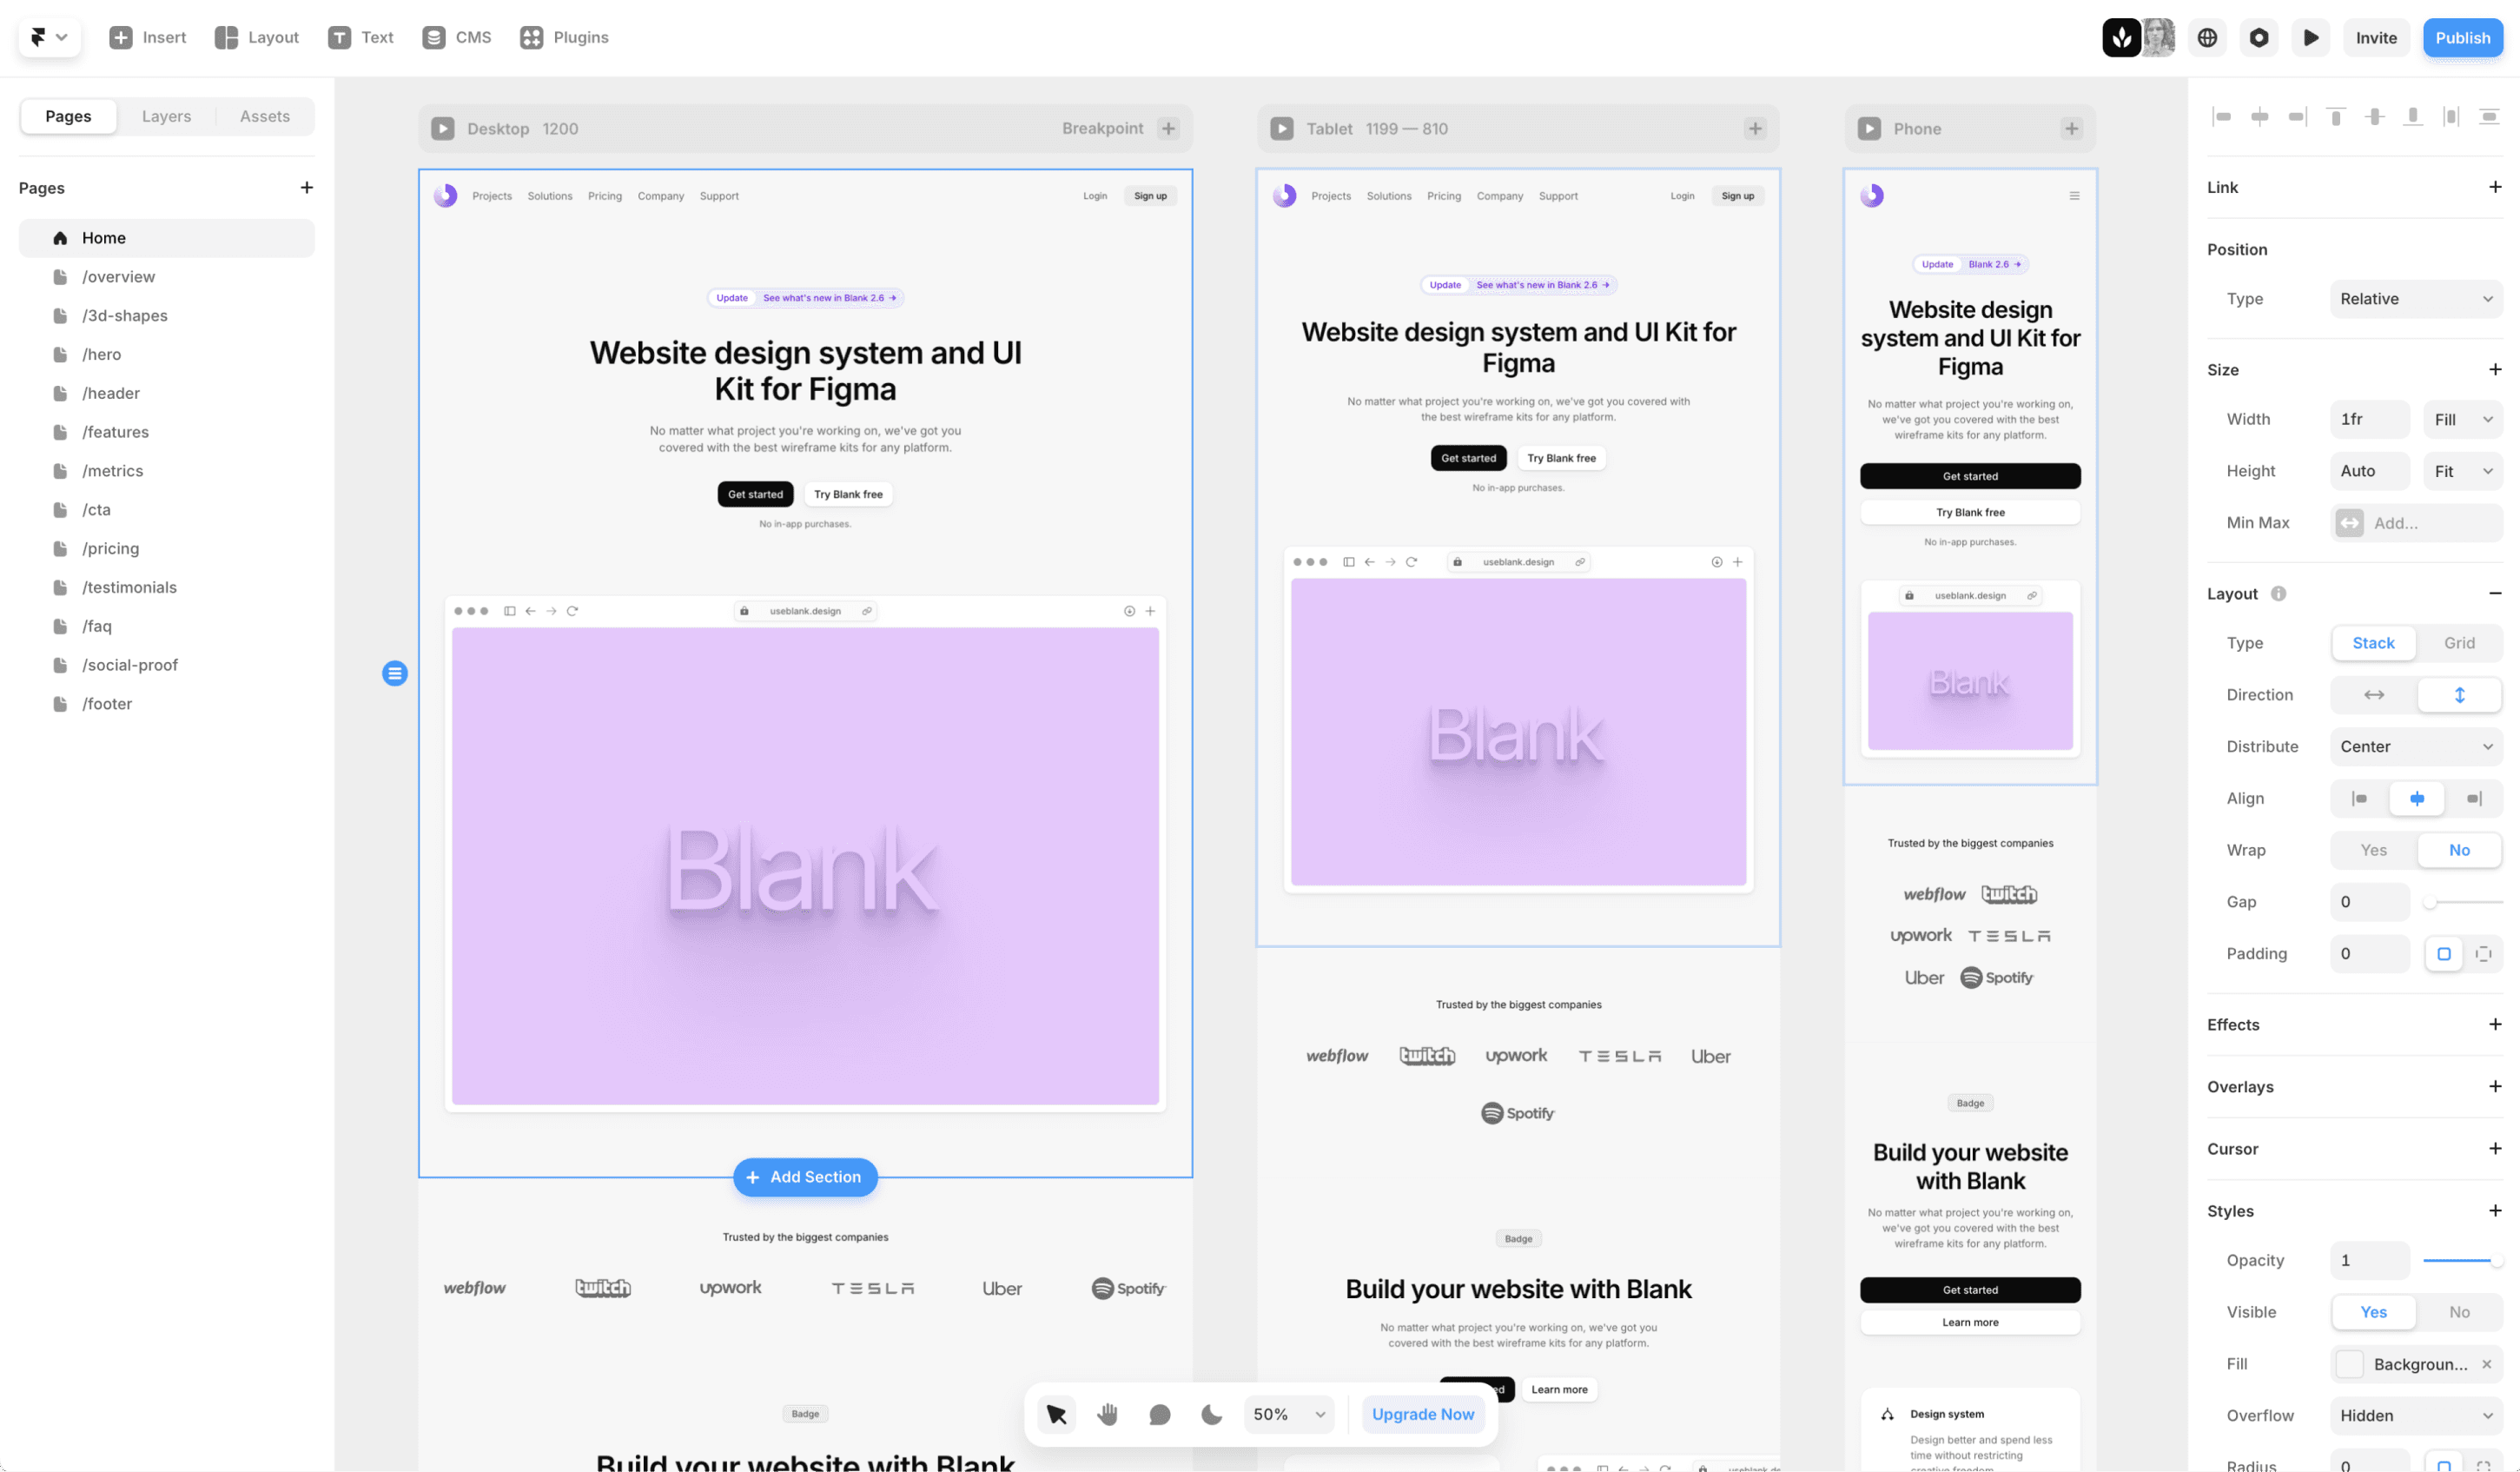Open the Text tool
The height and width of the screenshot is (1472, 2520).
tap(339, 37)
